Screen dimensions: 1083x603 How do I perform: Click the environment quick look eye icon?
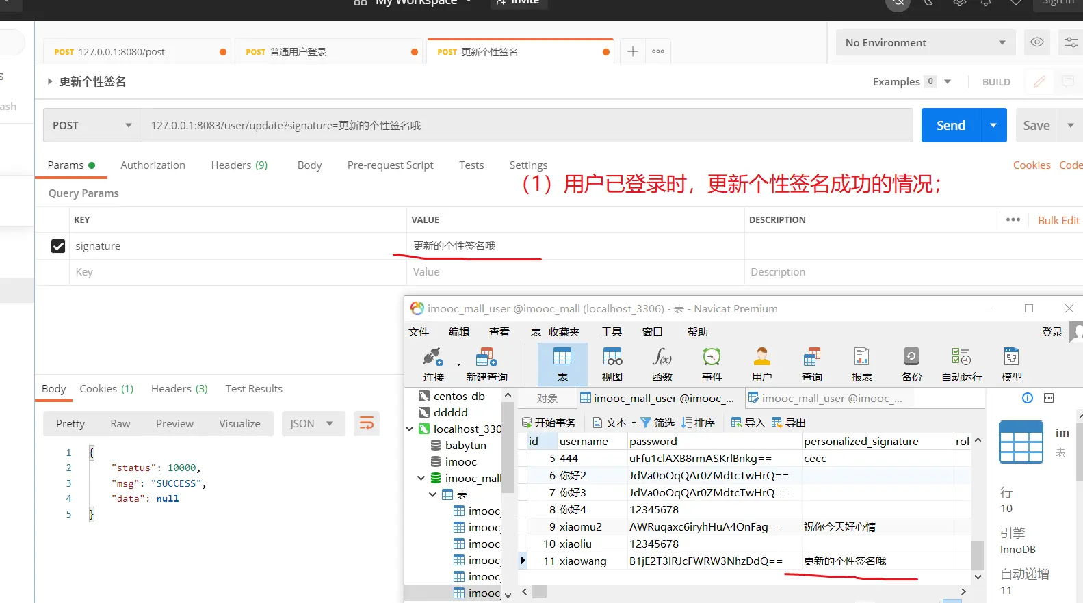click(1037, 42)
